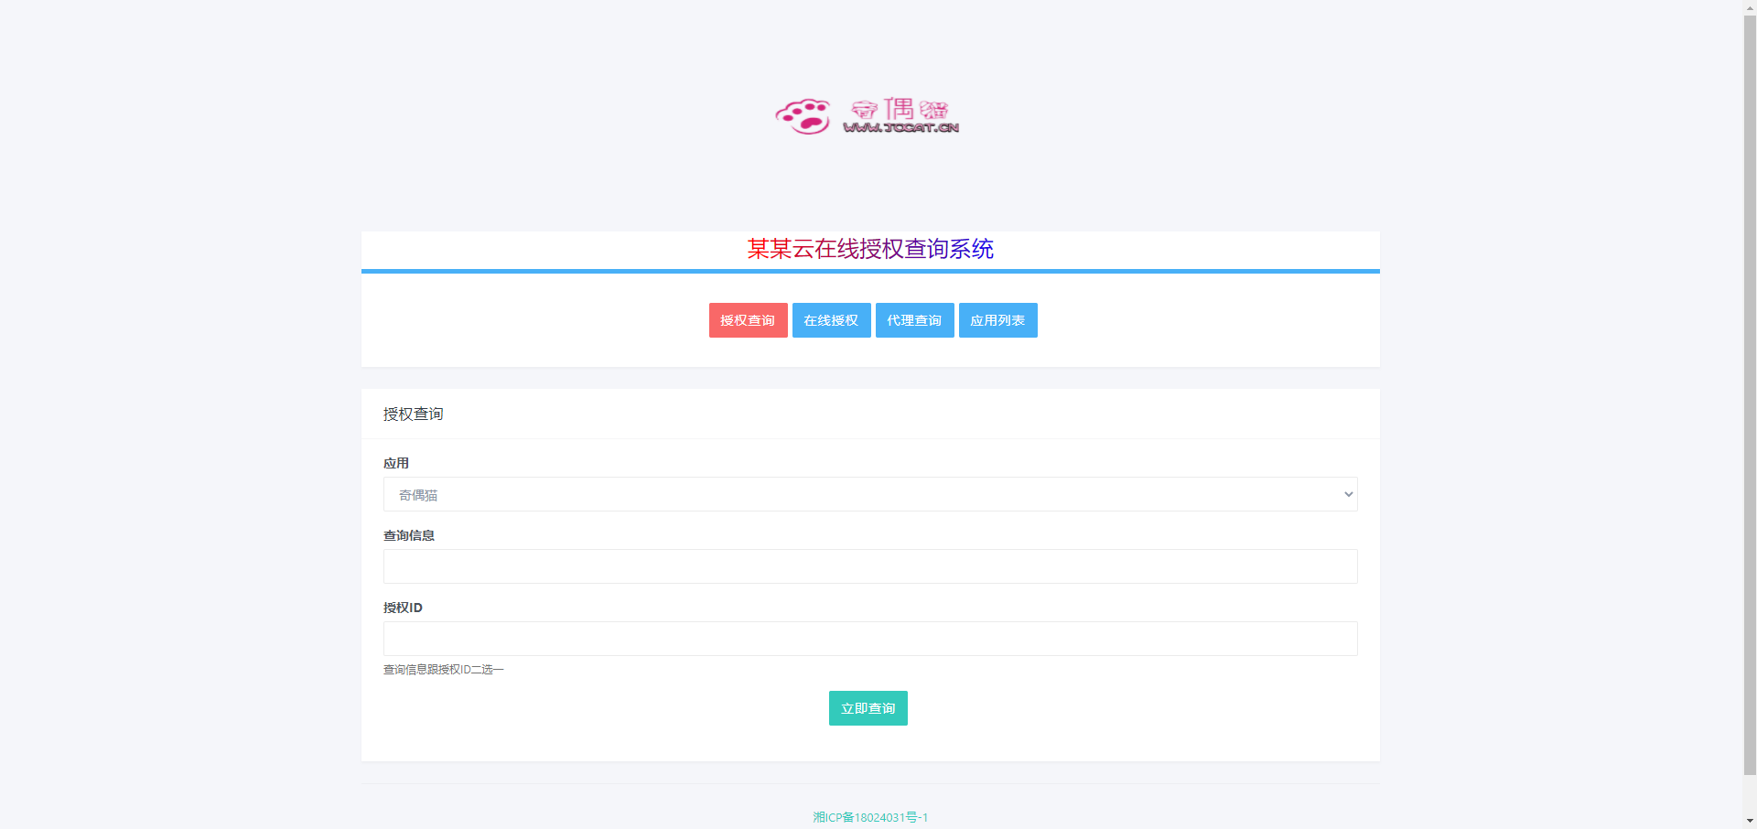Click the 立即查询 button
The height and width of the screenshot is (829, 1757).
coord(868,708)
